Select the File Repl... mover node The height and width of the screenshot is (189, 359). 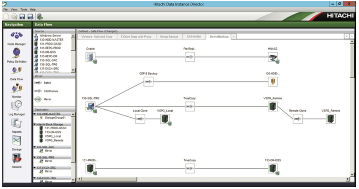(190, 57)
